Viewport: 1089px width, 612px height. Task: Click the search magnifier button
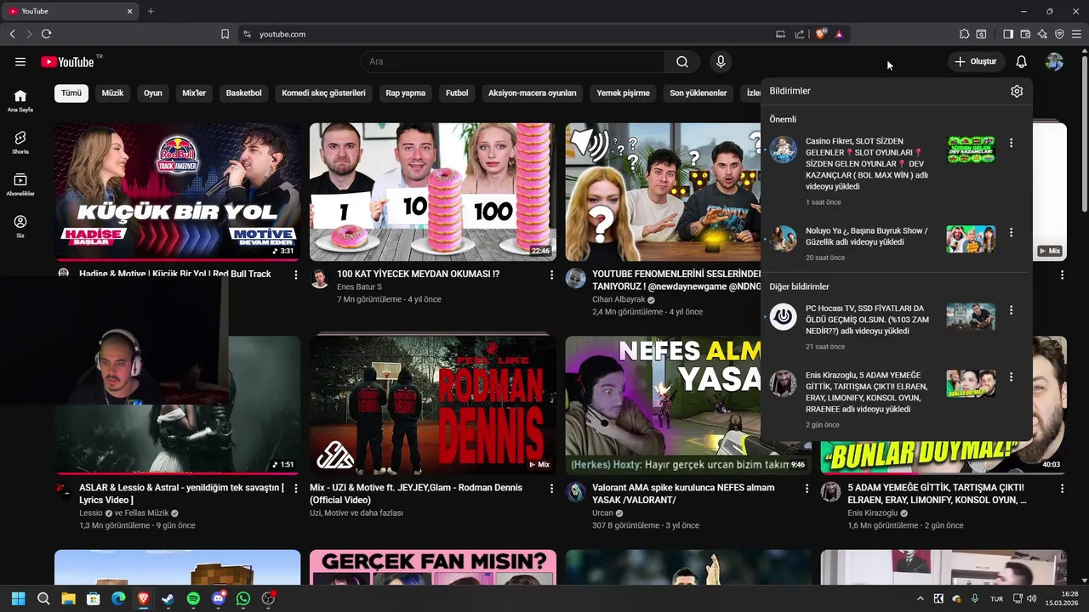[682, 61]
